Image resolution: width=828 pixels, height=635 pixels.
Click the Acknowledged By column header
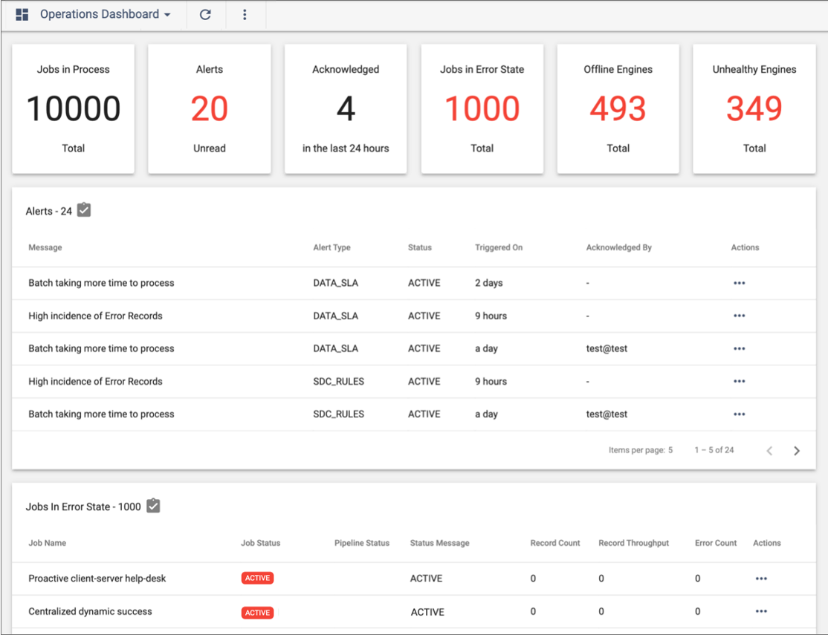(x=619, y=247)
